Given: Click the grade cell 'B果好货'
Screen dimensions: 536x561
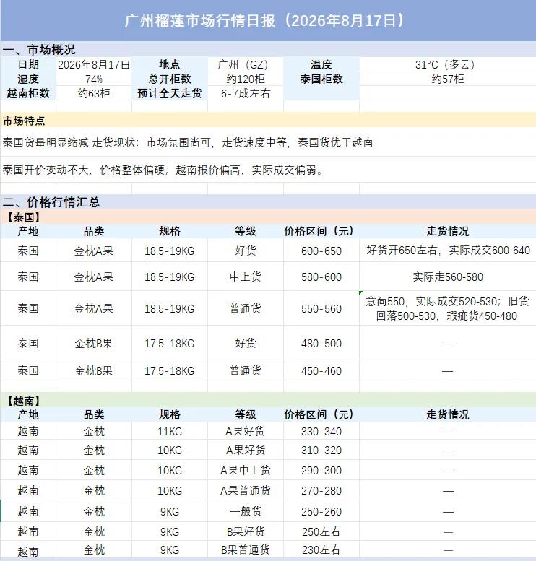Looking at the screenshot, I should pyautogui.click(x=246, y=531).
